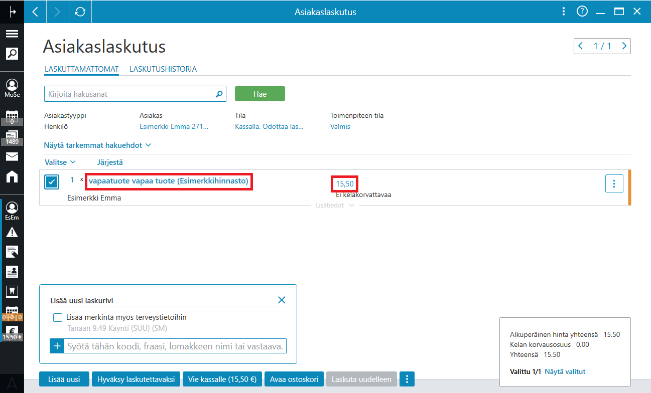Open the Valitse dropdown
The height and width of the screenshot is (393, 651).
[x=60, y=162]
